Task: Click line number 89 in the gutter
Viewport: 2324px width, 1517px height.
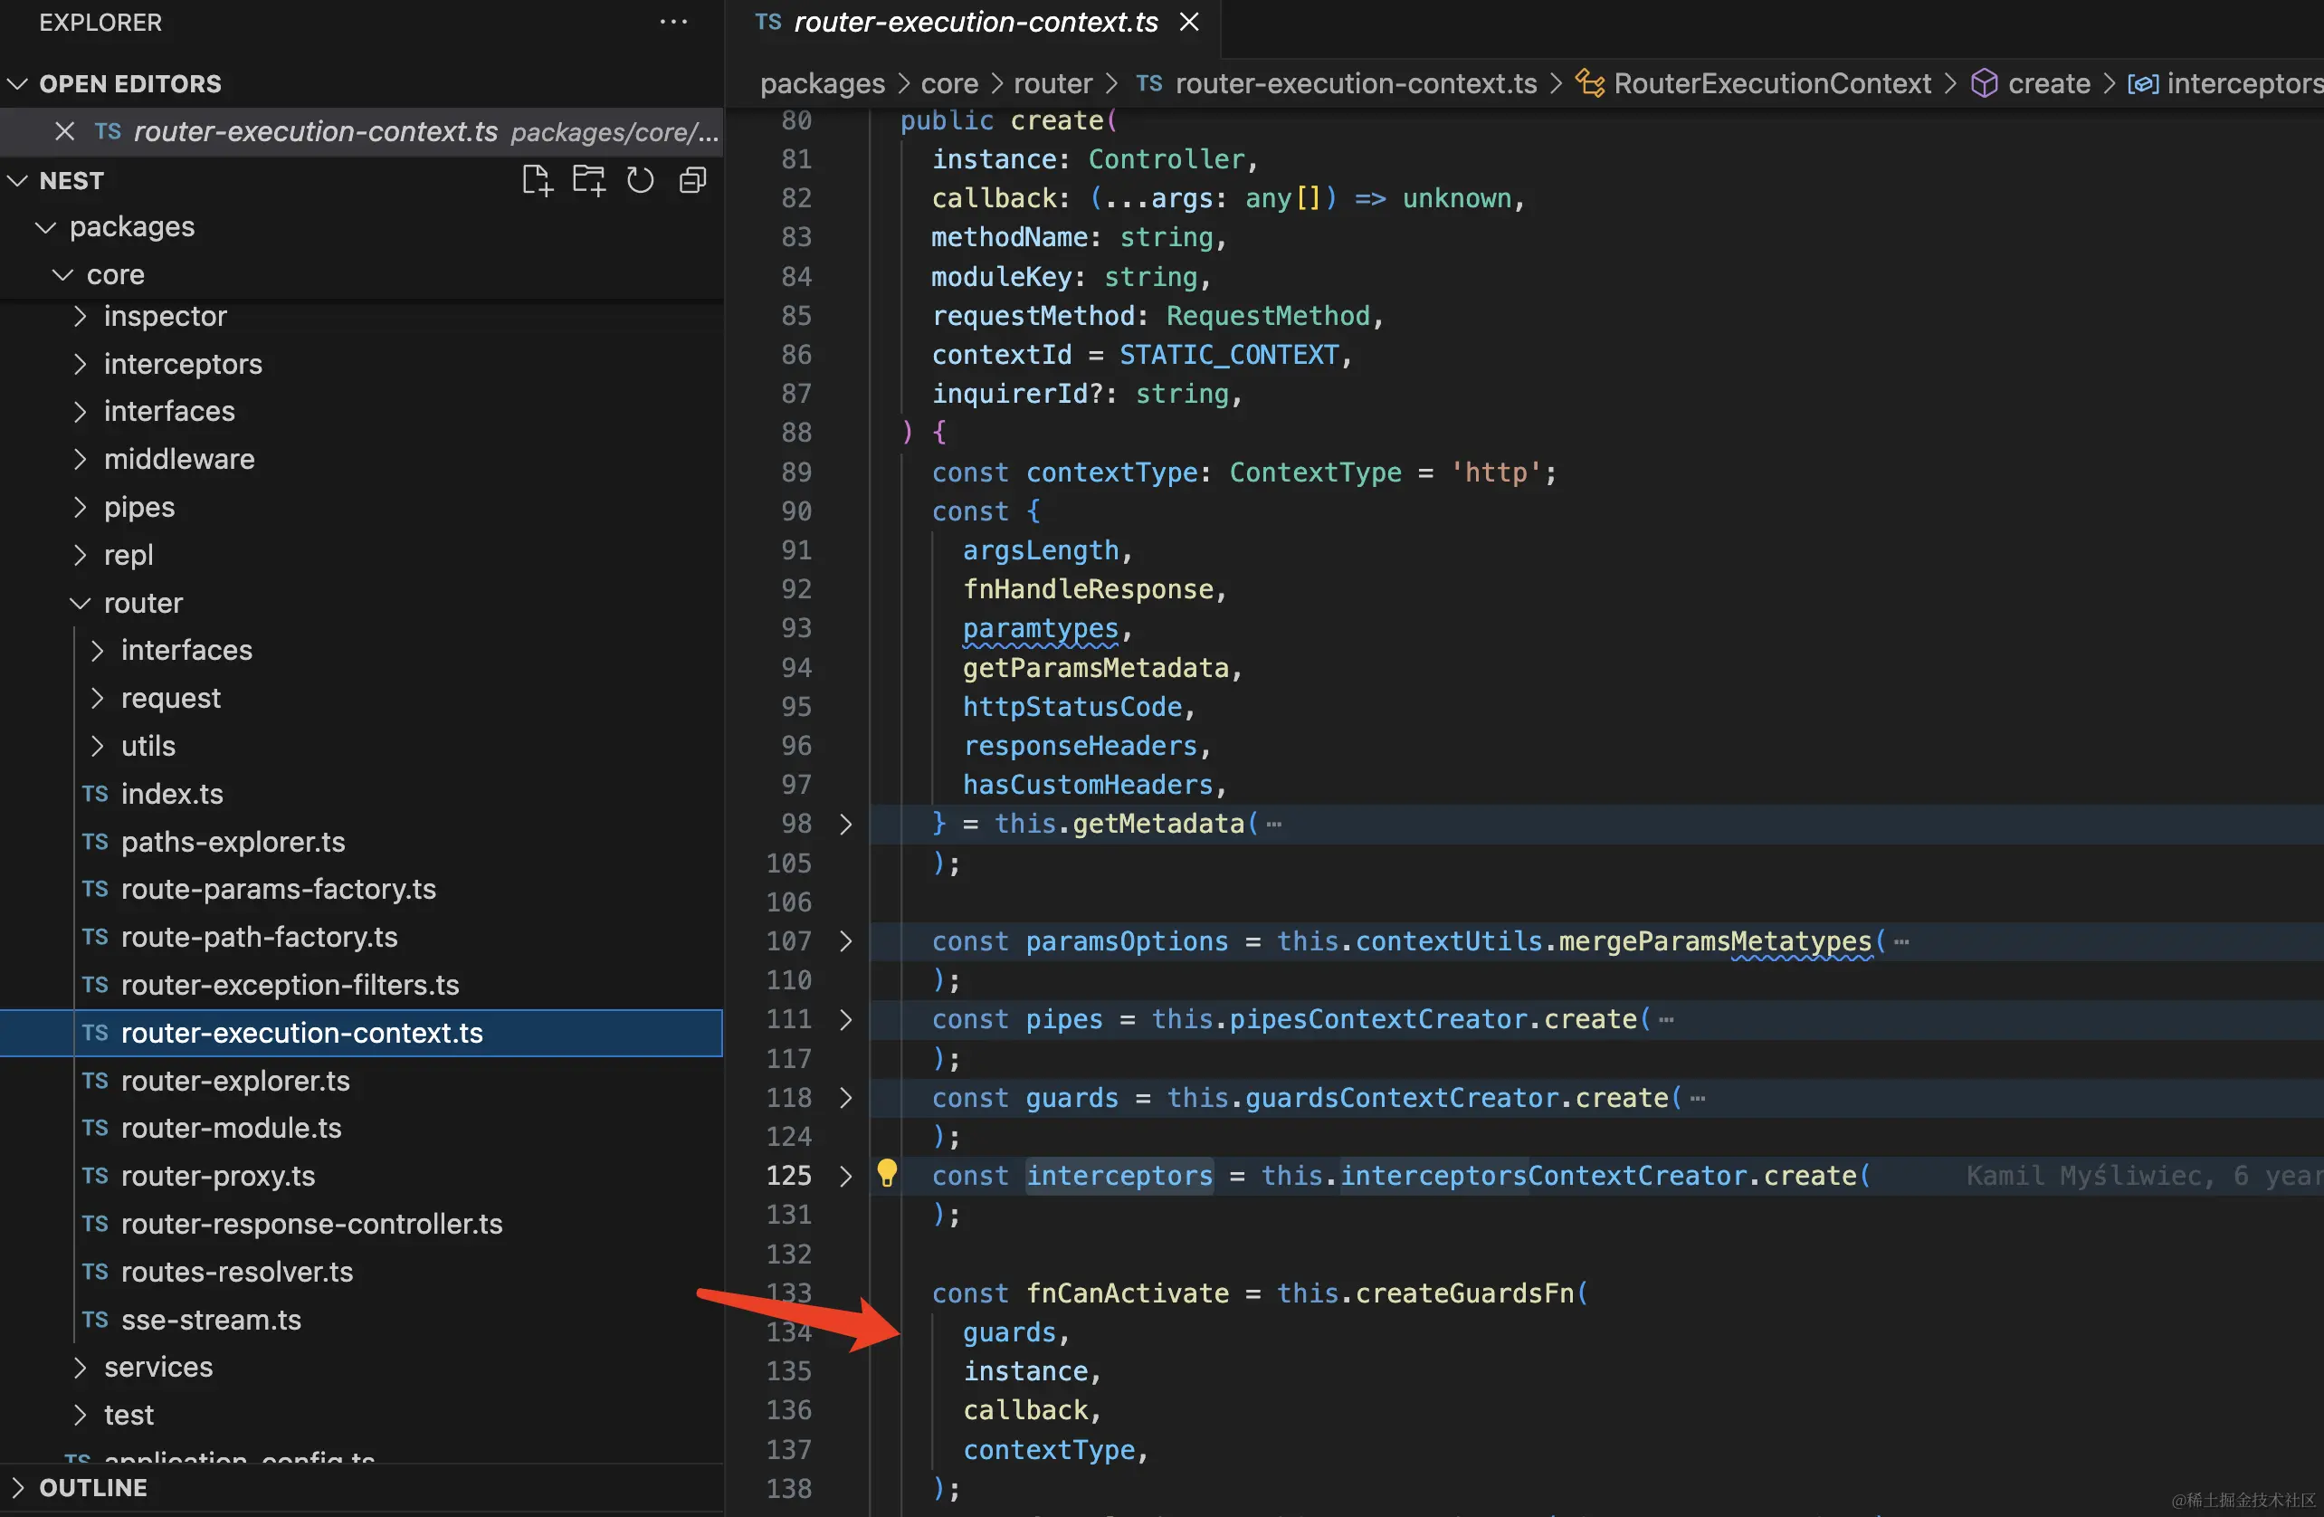Action: 795,472
